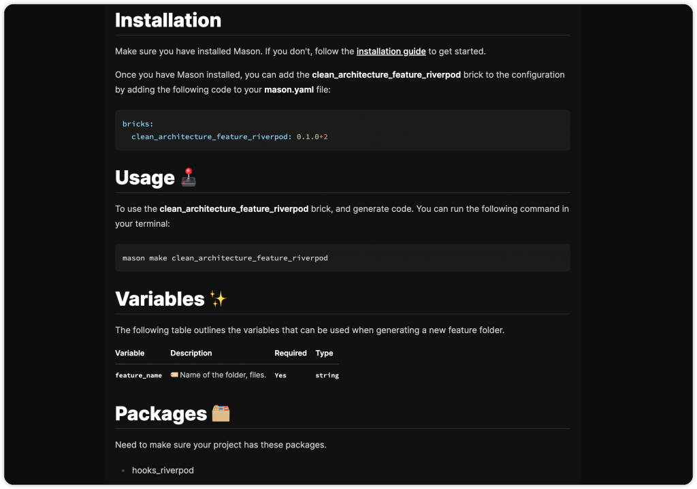The image size is (697, 489).
Task: Click the Variables heading text
Action: point(160,299)
